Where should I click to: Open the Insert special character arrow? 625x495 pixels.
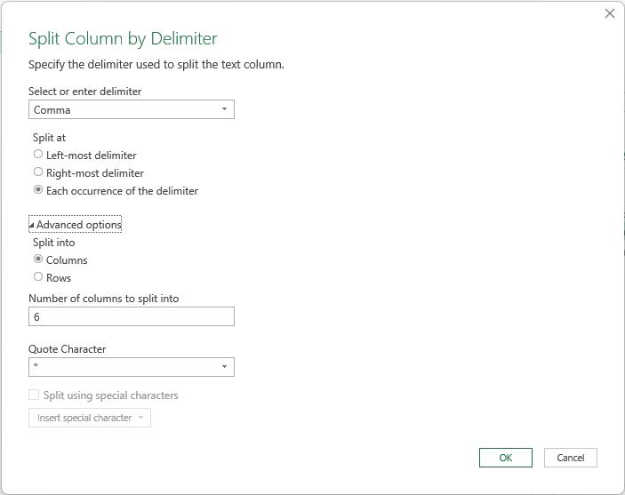pos(140,418)
